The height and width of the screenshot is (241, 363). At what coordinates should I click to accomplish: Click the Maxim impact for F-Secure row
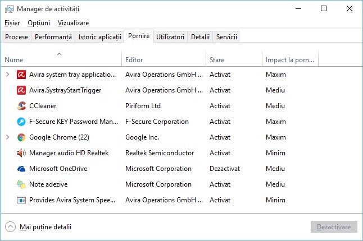click(x=276, y=122)
